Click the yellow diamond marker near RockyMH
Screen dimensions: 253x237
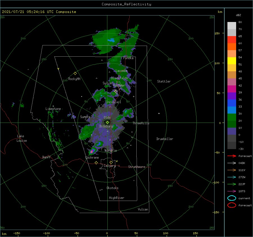click(75, 74)
